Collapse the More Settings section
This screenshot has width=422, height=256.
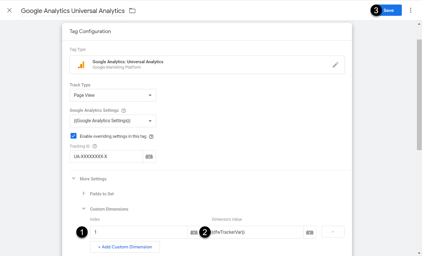coord(73,179)
